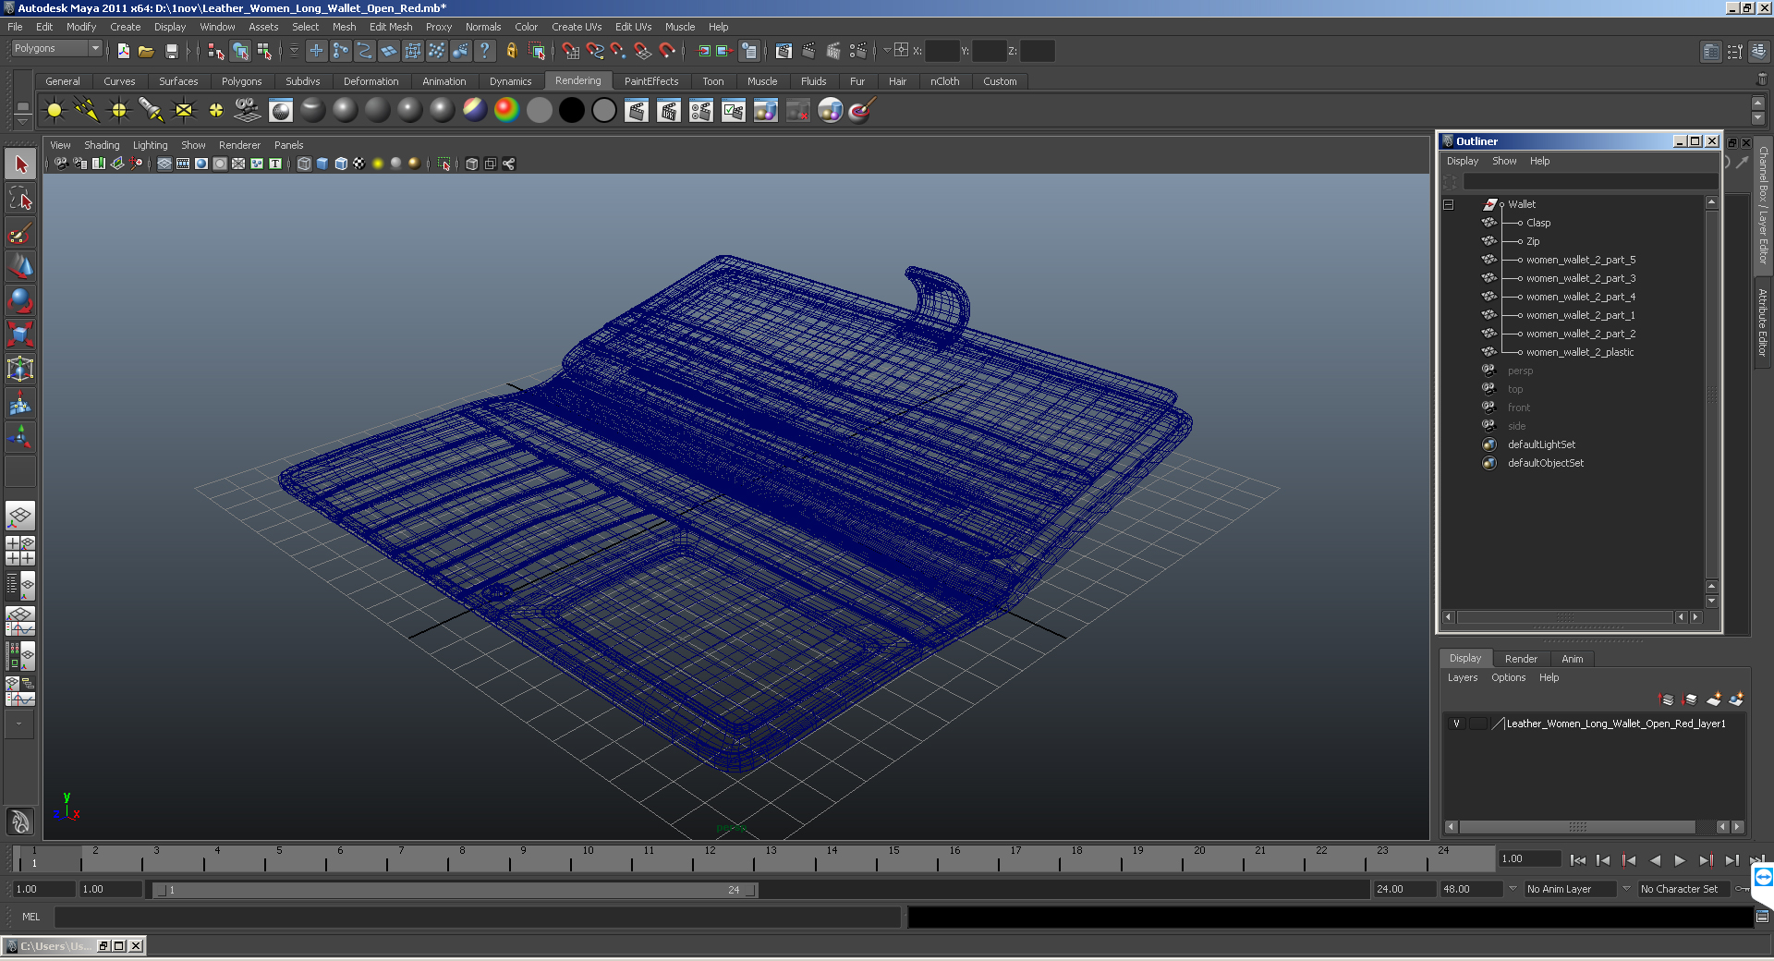Click the black surface shader icon
1774x961 pixels.
(571, 111)
